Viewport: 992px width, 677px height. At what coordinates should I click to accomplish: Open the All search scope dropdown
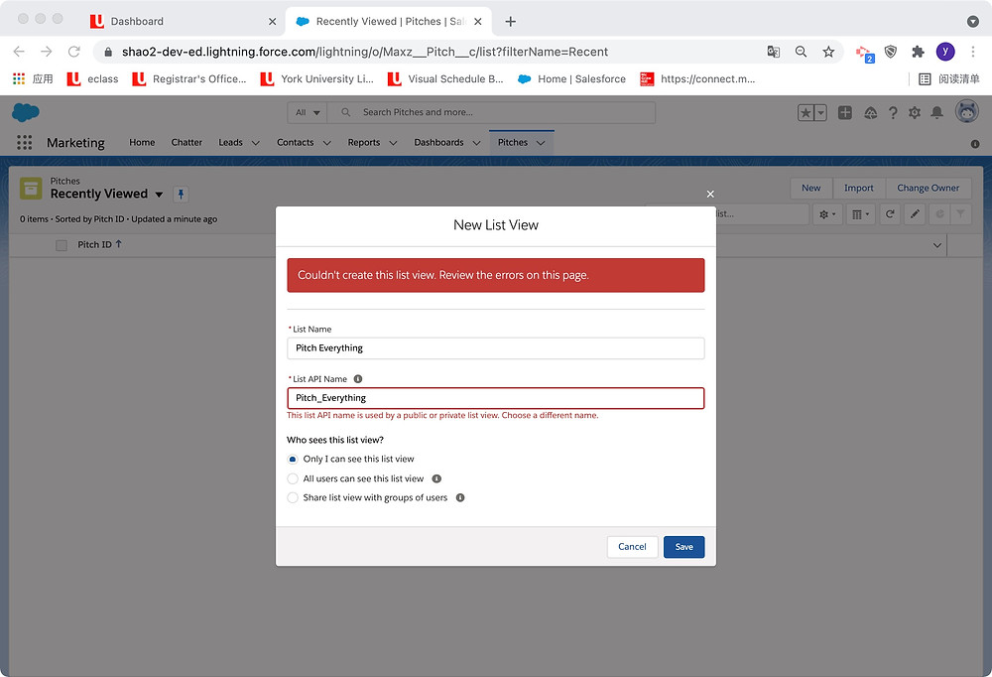coord(308,113)
